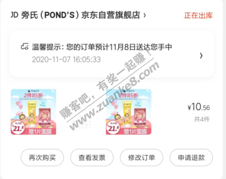
Task: Open the 温馨提示 delivery estimate message
Action: point(102,47)
